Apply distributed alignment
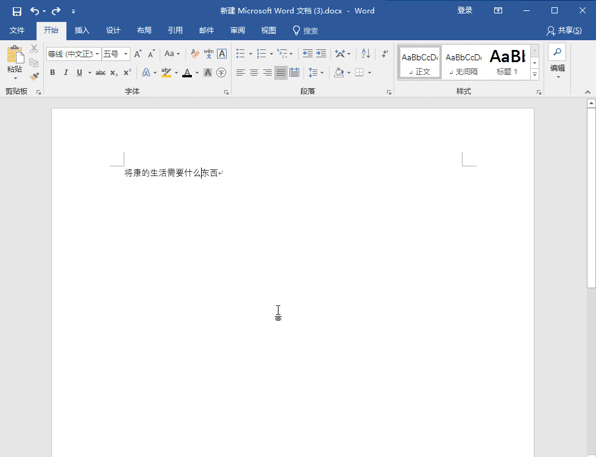The width and height of the screenshot is (596, 457). [x=294, y=73]
